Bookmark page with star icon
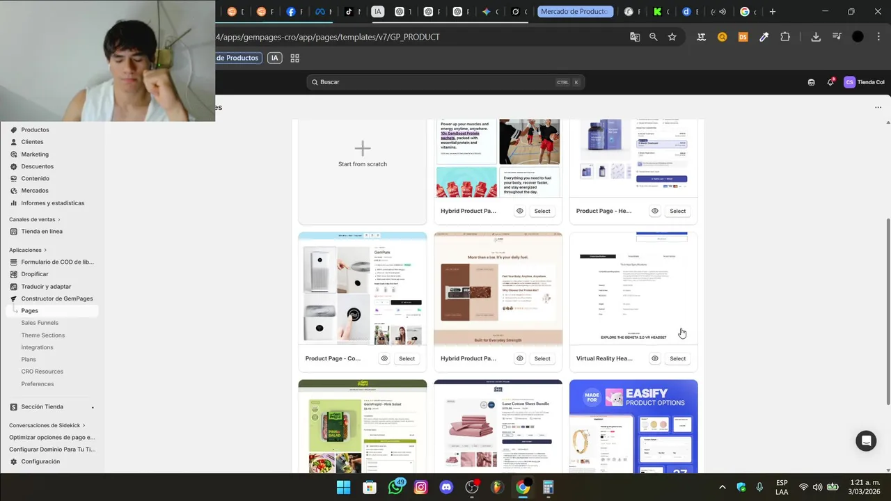The width and height of the screenshot is (891, 501). tap(672, 37)
